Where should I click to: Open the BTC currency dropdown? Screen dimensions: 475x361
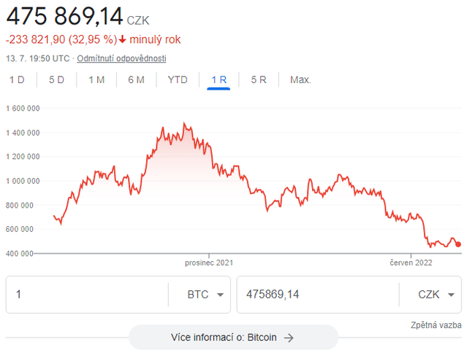click(199, 295)
